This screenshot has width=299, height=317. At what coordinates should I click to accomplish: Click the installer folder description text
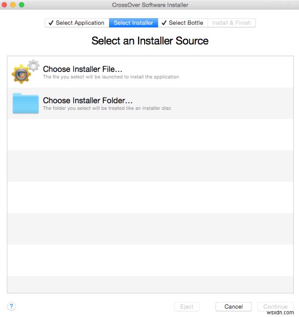[107, 108]
